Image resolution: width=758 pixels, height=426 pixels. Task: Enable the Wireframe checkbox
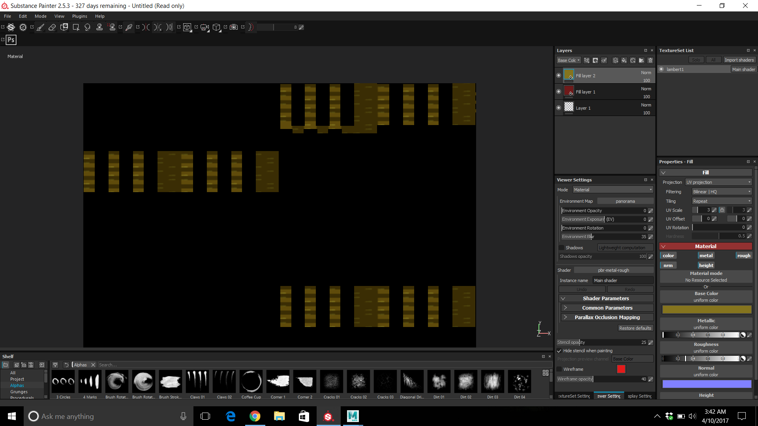tap(559, 369)
